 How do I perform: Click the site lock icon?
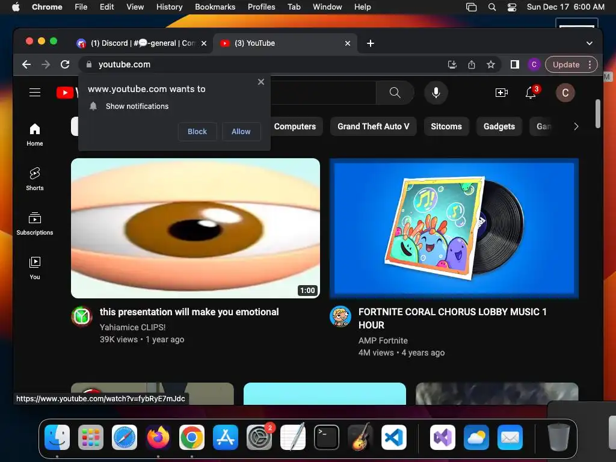[89, 64]
